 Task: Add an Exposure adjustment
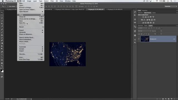151,17
